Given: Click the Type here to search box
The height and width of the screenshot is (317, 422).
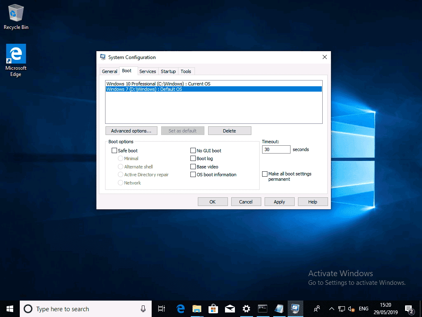Looking at the screenshot, I should 86,309.
